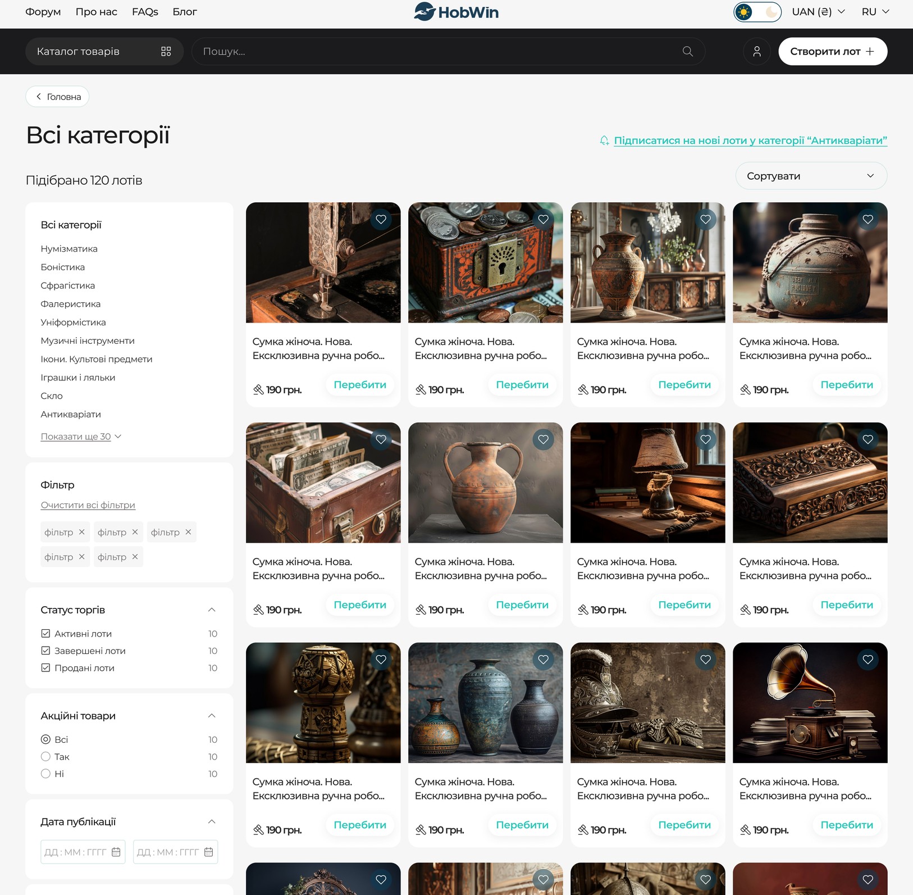Click the Створити лот button

(x=833, y=52)
